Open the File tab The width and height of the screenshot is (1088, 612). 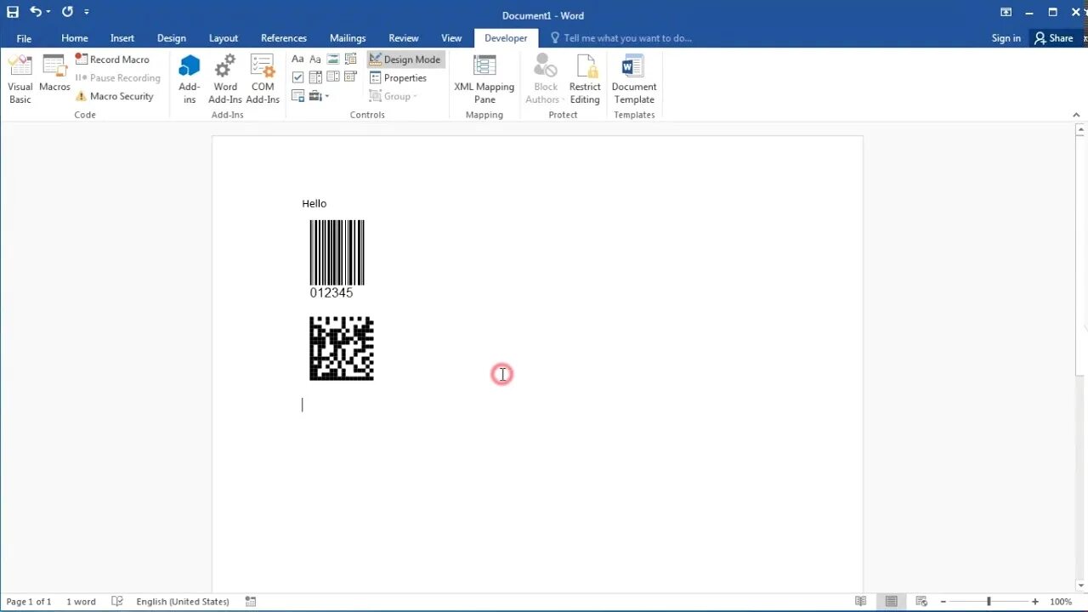[24, 38]
